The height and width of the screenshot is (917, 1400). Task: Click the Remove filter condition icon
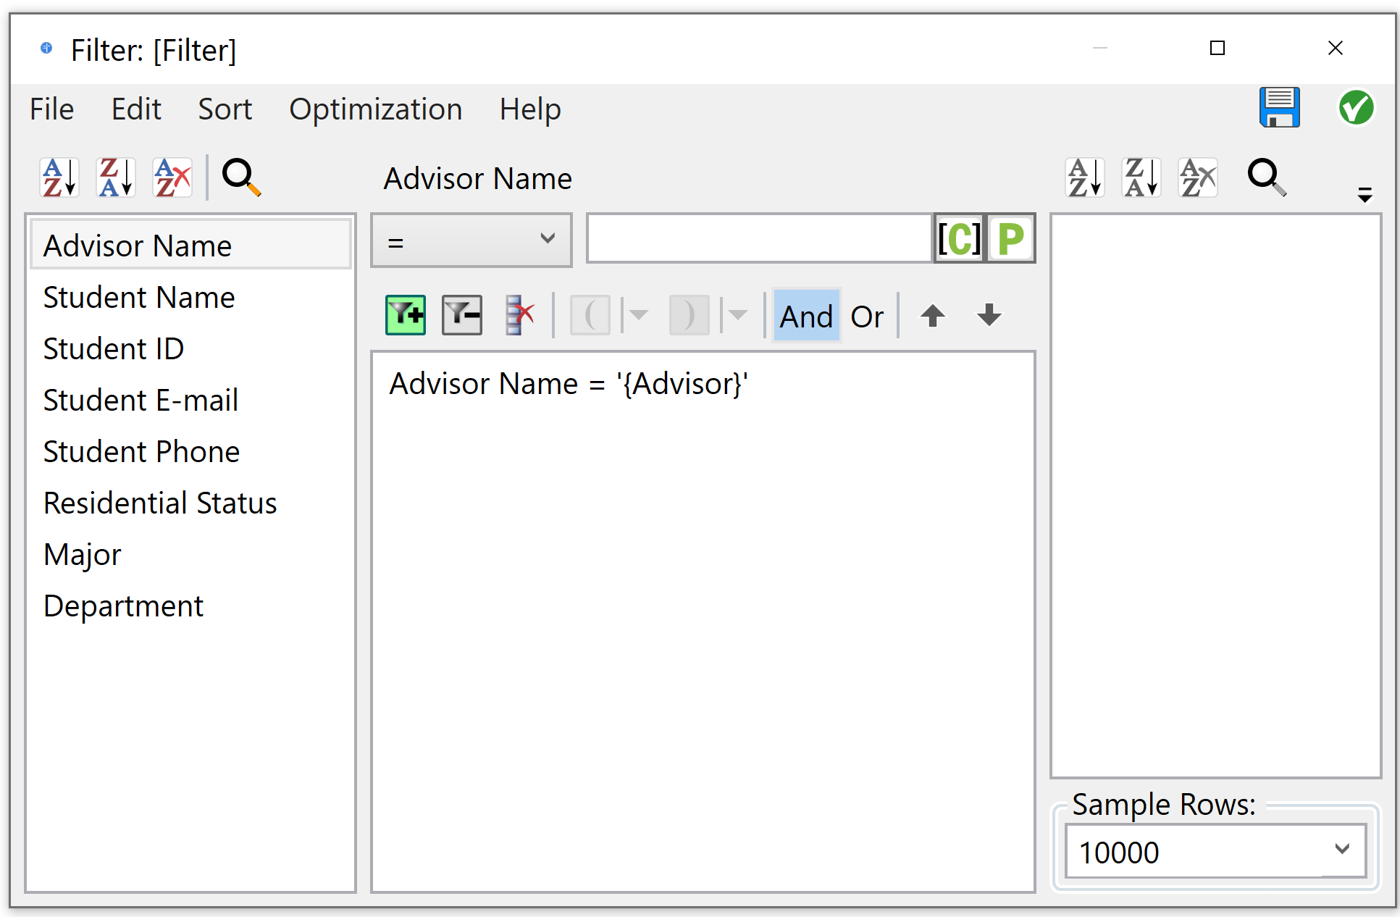(x=462, y=315)
